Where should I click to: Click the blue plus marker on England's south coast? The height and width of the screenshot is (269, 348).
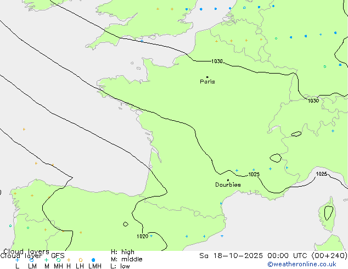(142, 41)
